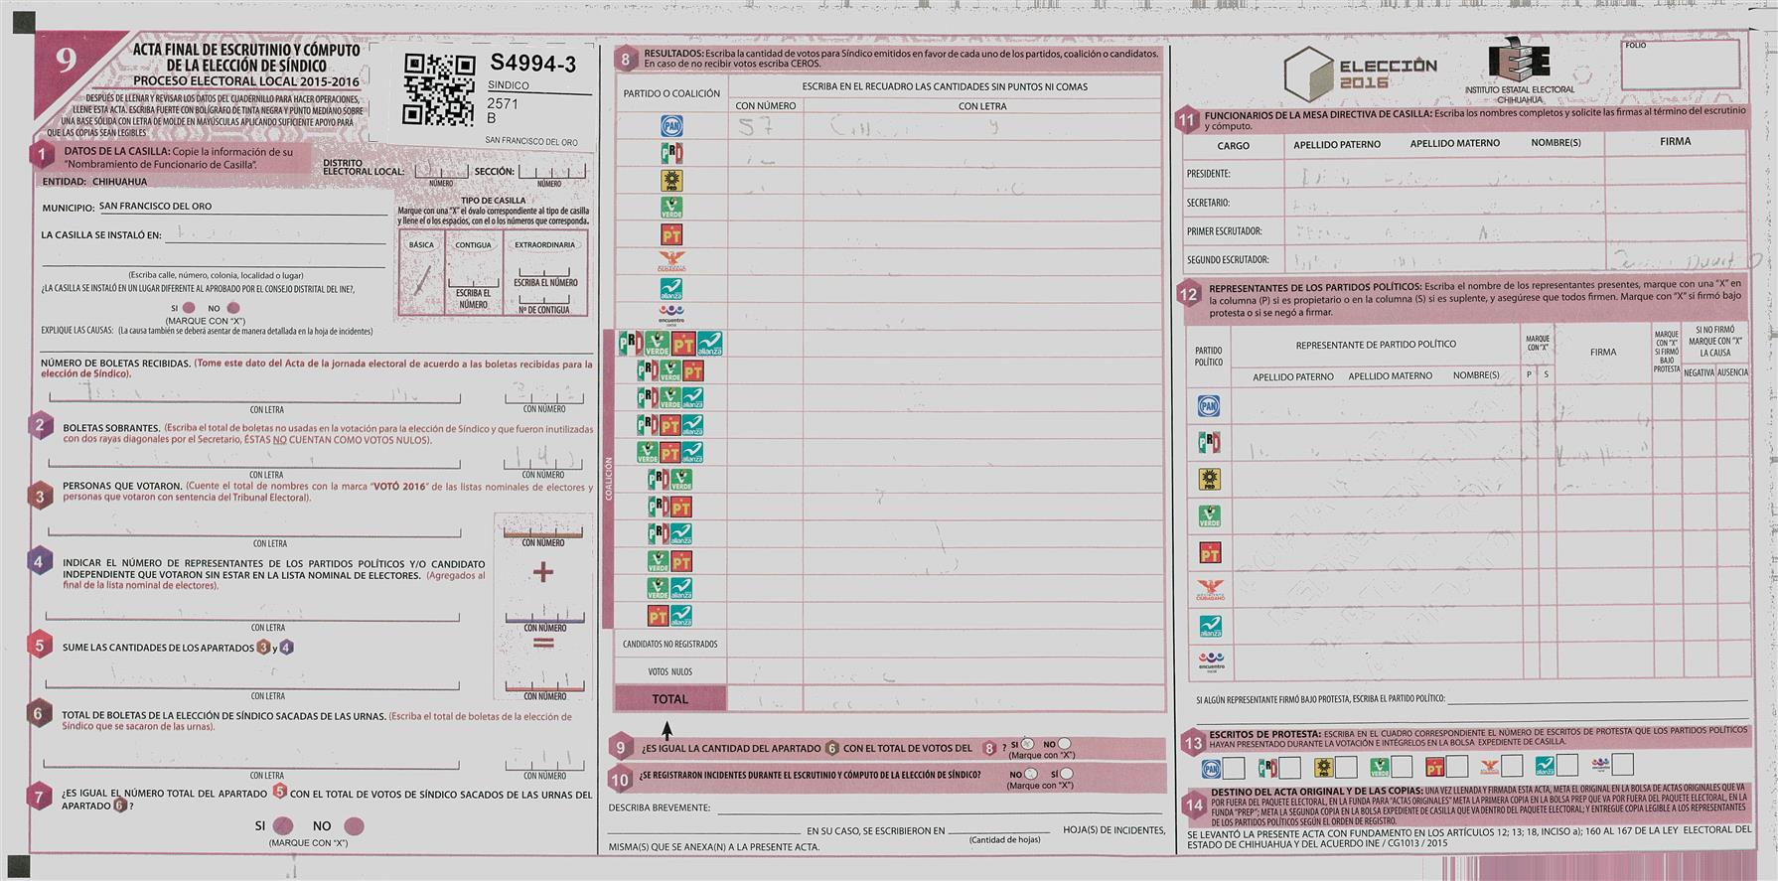This screenshot has width=1778, height=881.
Task: Click the Elección 2016 ballot box logo
Action: (x=1307, y=74)
